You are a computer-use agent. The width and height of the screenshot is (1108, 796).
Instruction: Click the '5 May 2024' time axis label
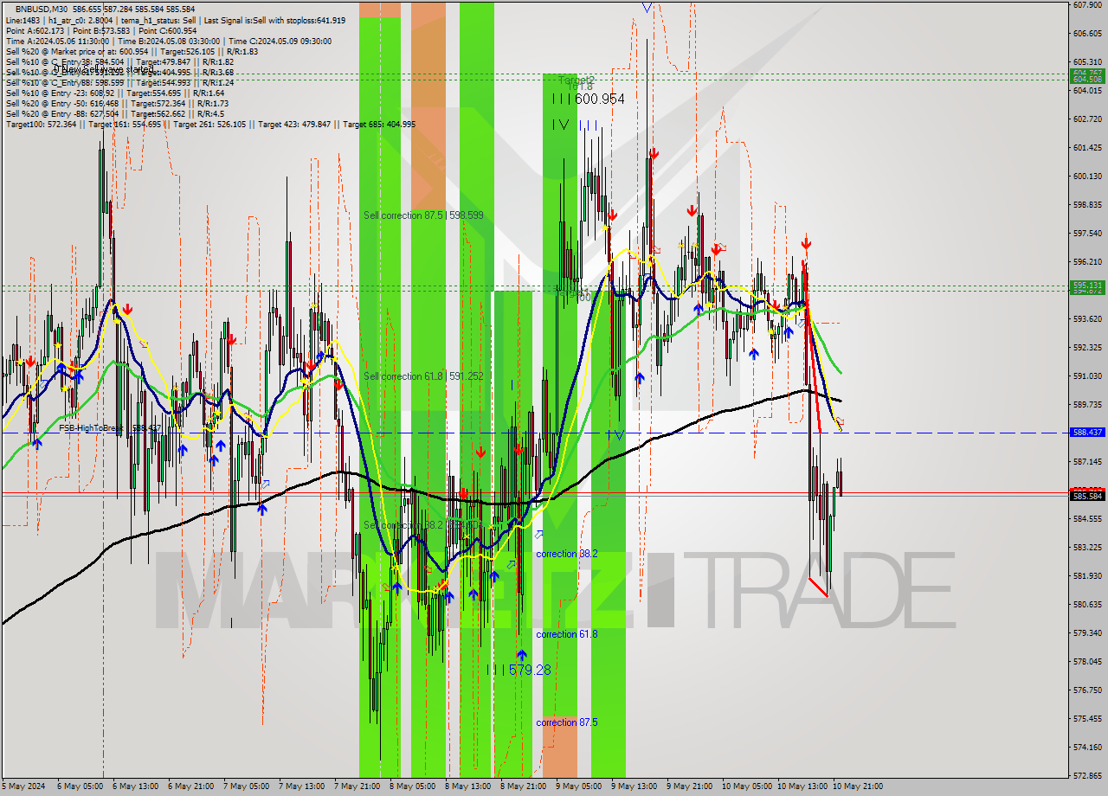tap(23, 786)
